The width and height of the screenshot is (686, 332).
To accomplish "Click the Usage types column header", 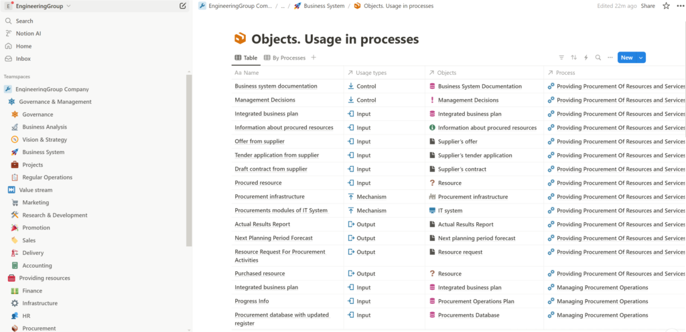I will point(370,72).
